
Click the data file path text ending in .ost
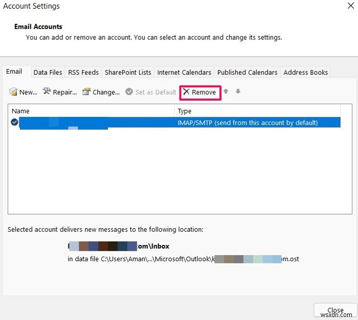[x=183, y=259]
